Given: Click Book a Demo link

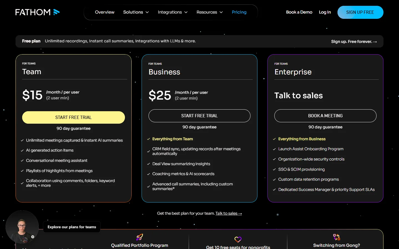Looking at the screenshot, I should tap(299, 12).
